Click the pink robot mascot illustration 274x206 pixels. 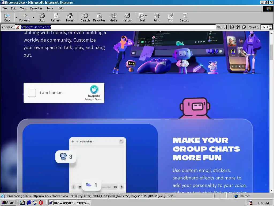point(195,108)
